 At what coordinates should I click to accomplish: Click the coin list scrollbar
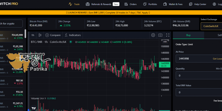tap(25, 34)
